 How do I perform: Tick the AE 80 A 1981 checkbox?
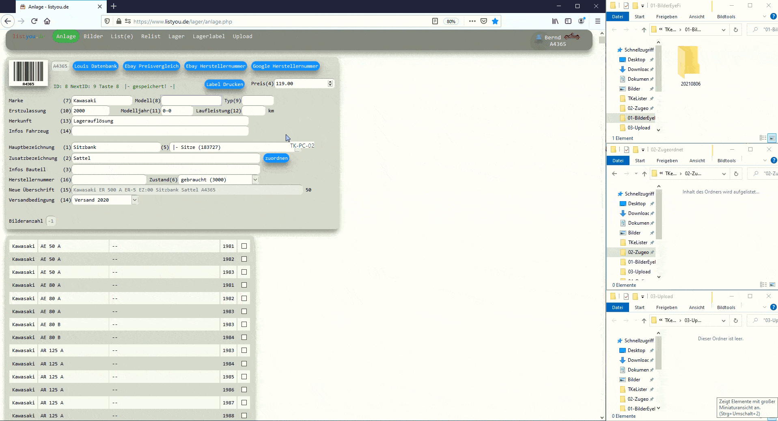244,285
